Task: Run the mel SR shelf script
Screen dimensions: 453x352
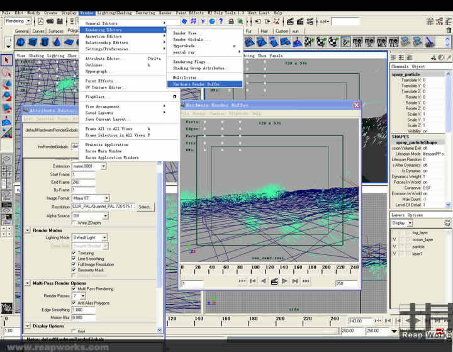Action: click(357, 42)
